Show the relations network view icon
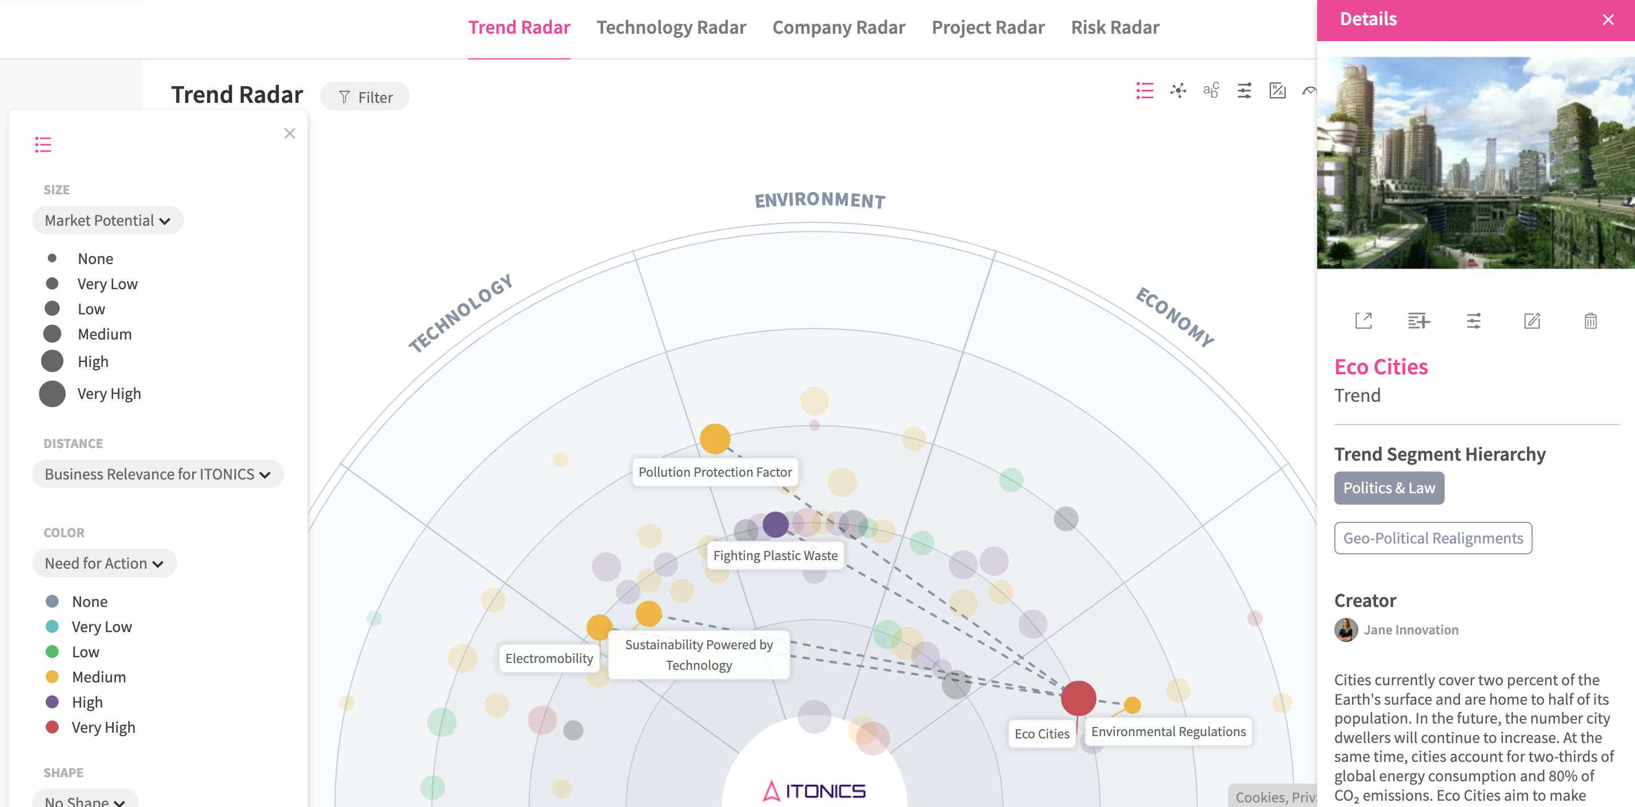Viewport: 1635px width, 807px height. (x=1178, y=91)
